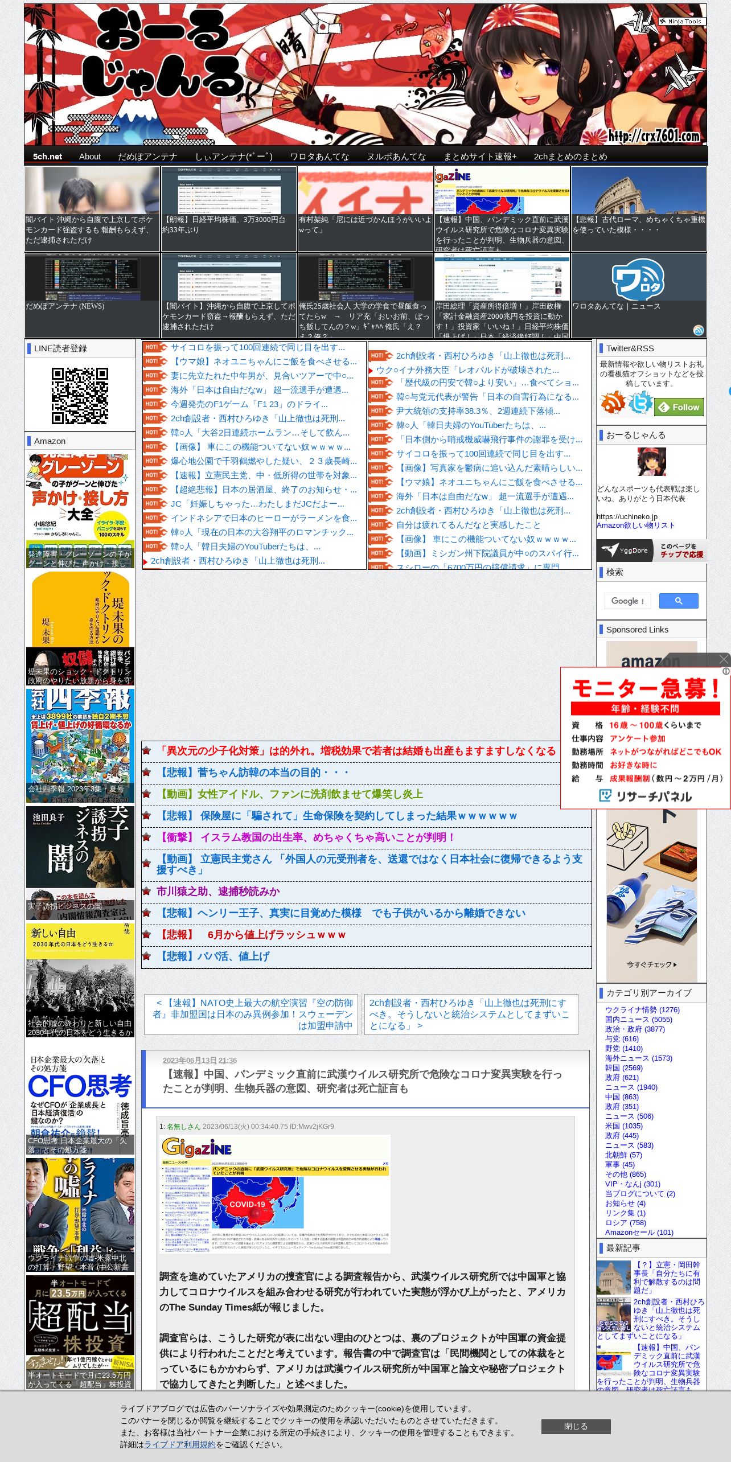Open category 国内ニュース (5055)

tap(639, 1019)
